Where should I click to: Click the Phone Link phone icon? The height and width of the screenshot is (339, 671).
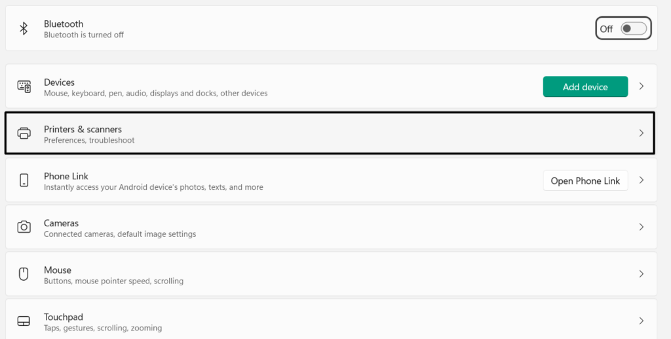point(24,181)
